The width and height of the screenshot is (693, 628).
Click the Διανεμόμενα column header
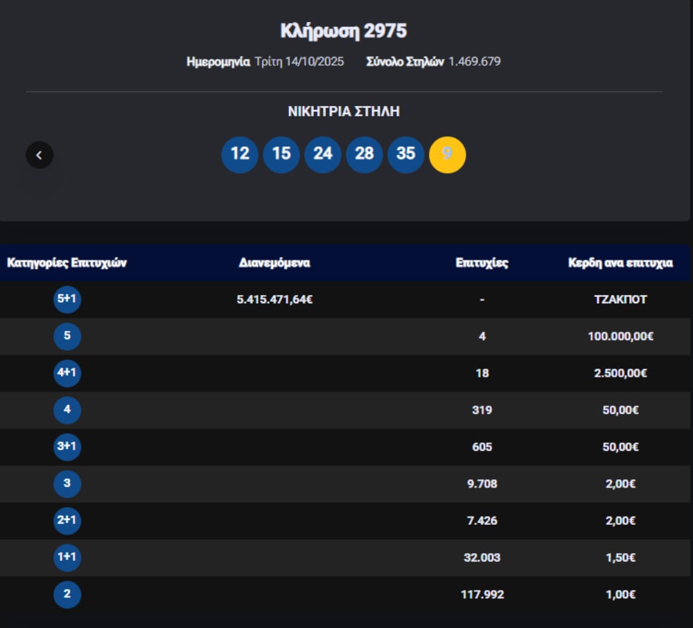point(274,263)
